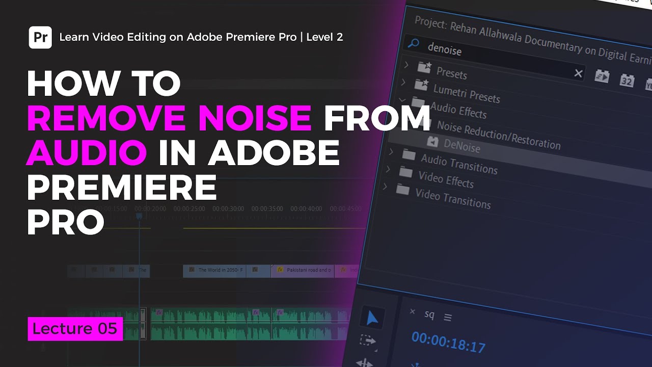The image size is (652, 367).
Task: Expand the Lumetri Presets bin
Action: coord(403,82)
